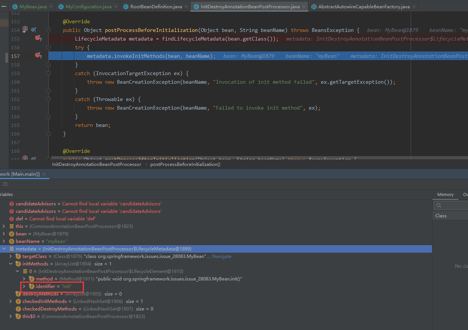Click the parameter icon next to 'beanName'

coord(12,241)
